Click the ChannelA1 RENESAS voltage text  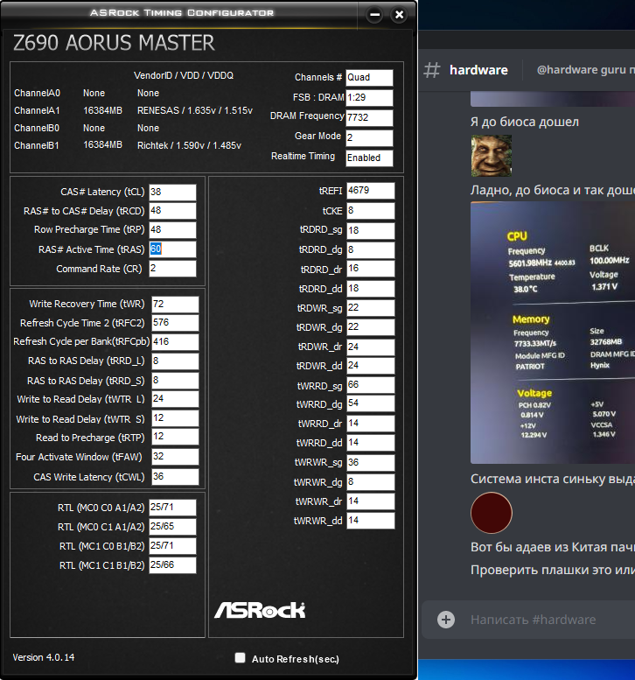point(195,110)
